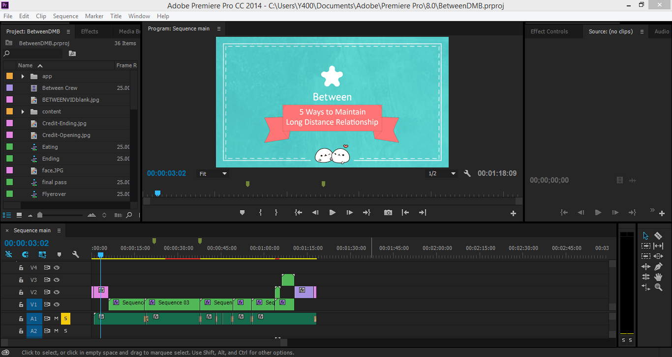Click Mark Out in Program monitor
This screenshot has width=672, height=357.
(x=276, y=213)
